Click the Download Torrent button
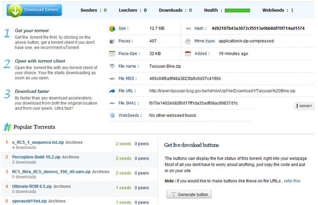Viewport: 318px width, 205px height. point(34,10)
